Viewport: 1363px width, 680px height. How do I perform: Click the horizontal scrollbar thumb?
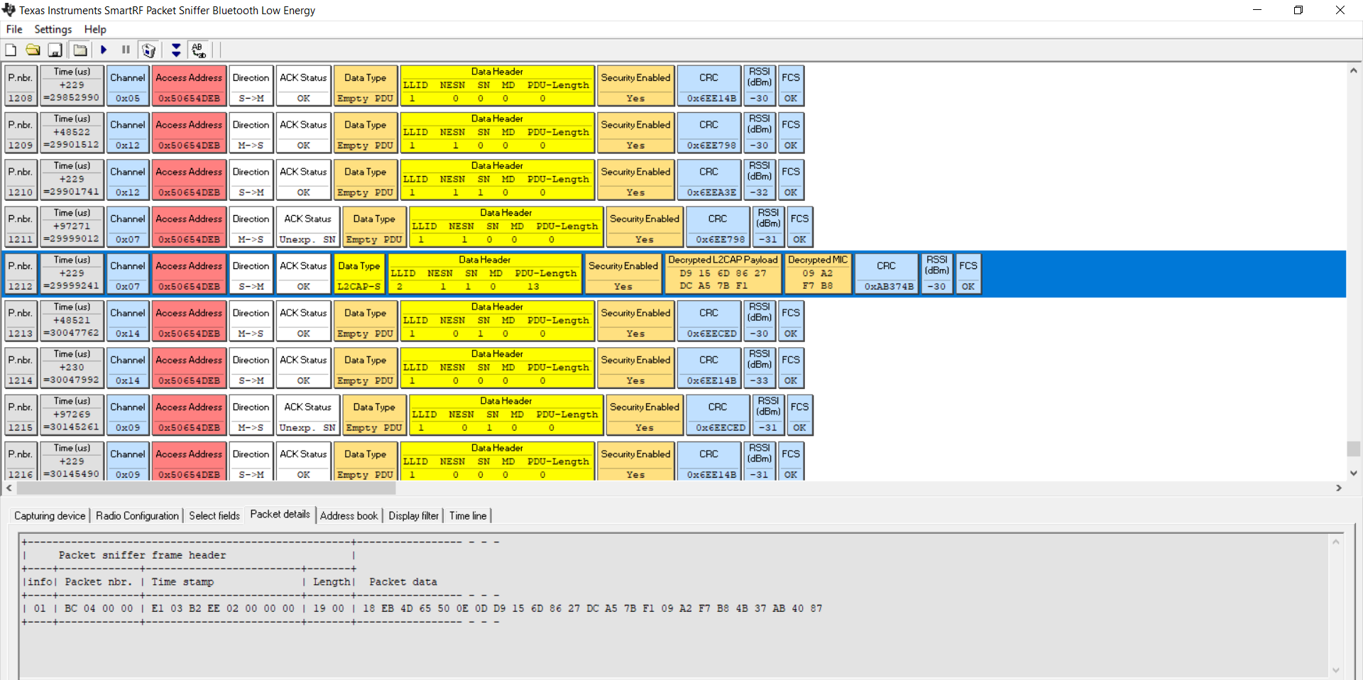tap(207, 488)
